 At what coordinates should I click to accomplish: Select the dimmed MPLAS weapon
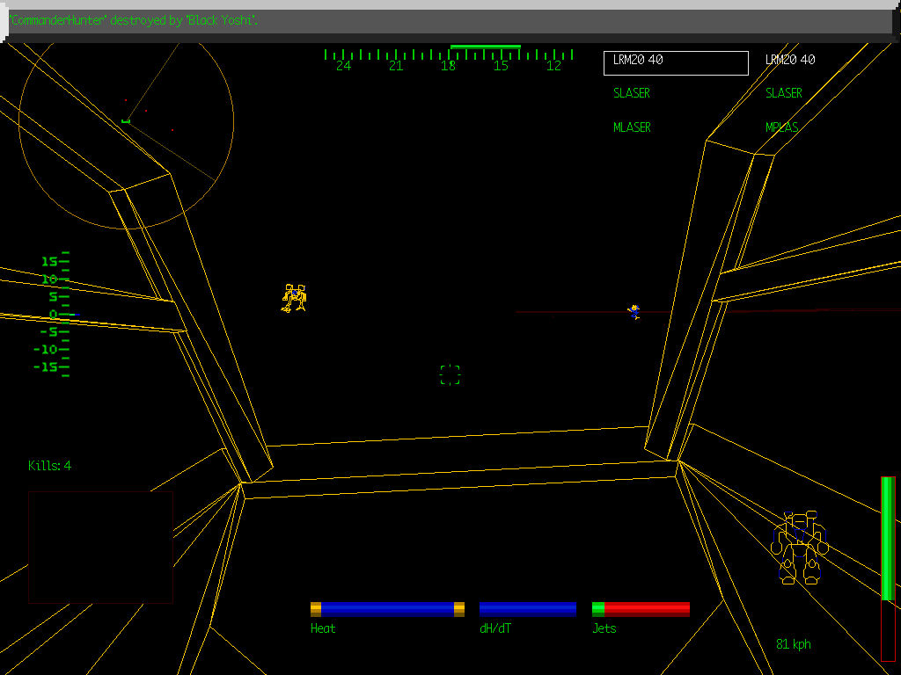782,127
